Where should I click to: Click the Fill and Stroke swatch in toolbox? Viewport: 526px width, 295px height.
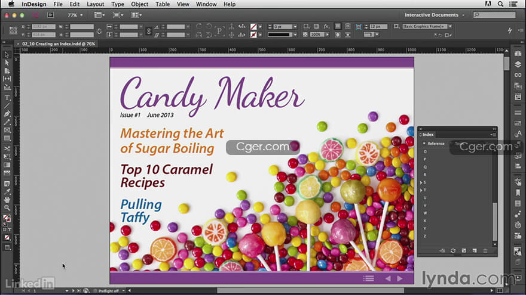(7, 218)
